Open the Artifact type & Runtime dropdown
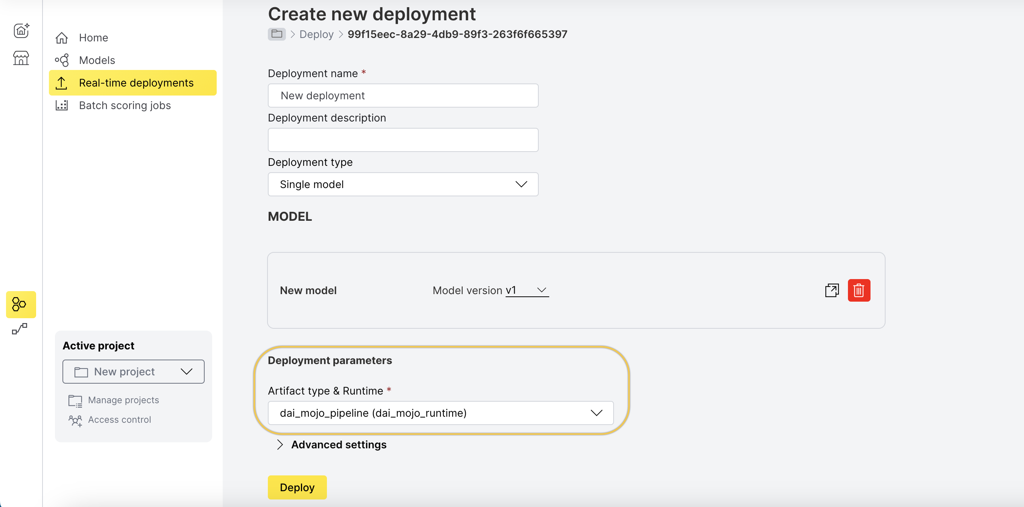This screenshot has width=1024, height=507. (441, 413)
